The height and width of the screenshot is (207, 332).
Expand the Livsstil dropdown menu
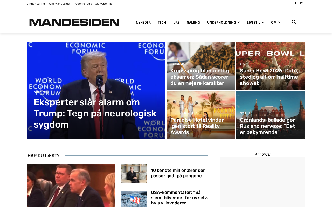[255, 23]
